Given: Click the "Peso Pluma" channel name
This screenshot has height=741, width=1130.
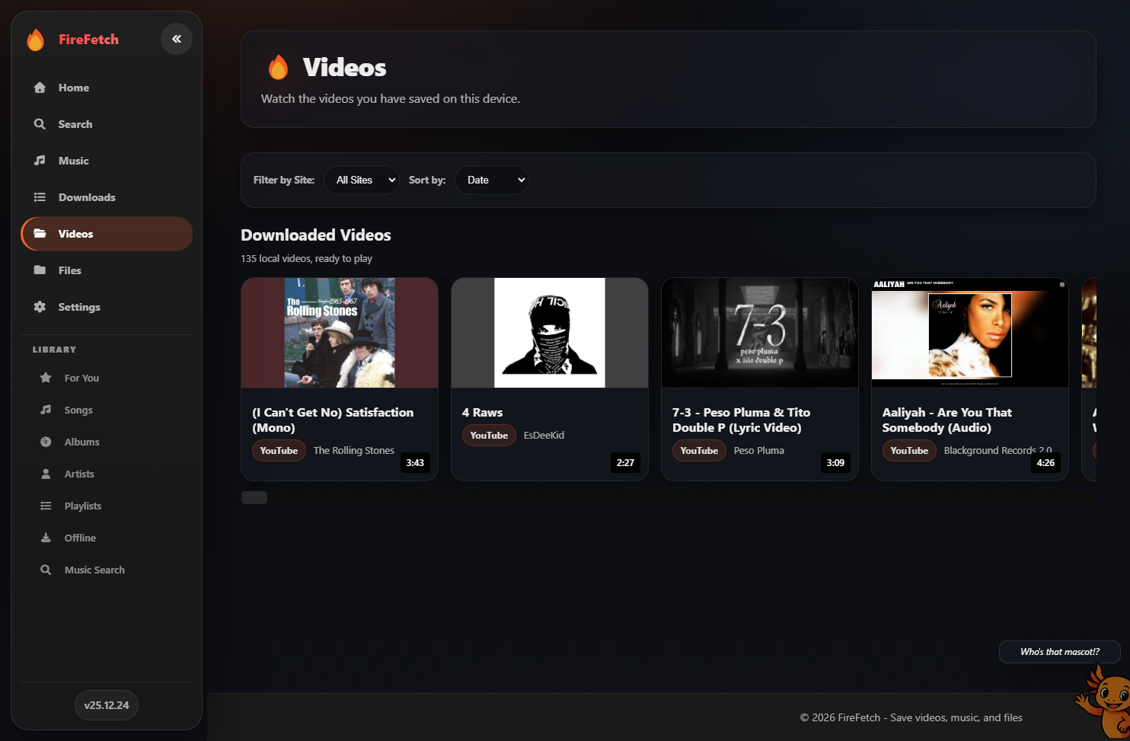Looking at the screenshot, I should tap(759, 451).
